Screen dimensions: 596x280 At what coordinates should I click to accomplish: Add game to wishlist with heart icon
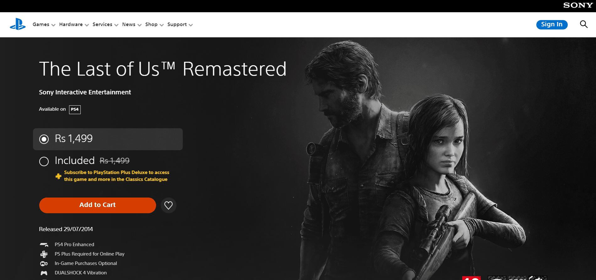point(169,205)
